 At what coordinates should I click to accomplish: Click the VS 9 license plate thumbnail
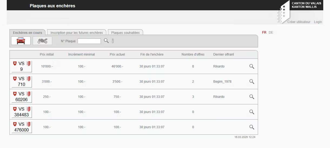22,66
